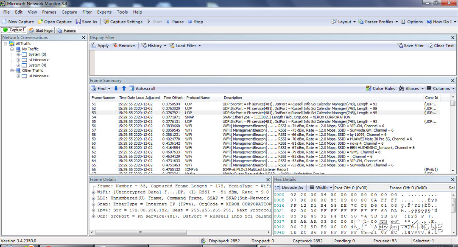Collapse the Other Traffic tree node
This screenshot has height=247, width=458.
click(12, 70)
